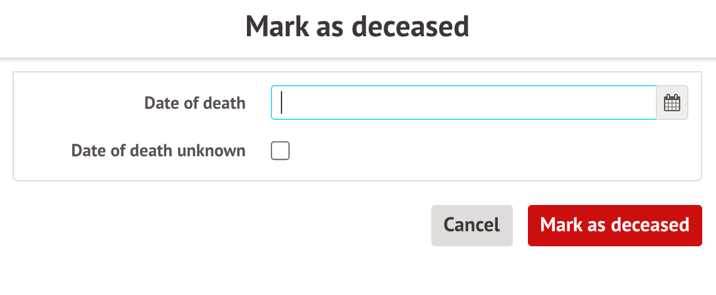716x295 pixels.
Task: Place cursor in the date of death box
Action: coord(463,102)
